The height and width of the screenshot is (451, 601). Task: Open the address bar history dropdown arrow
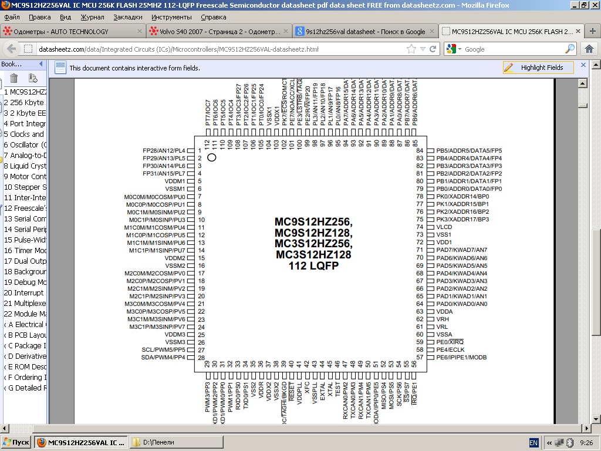(x=423, y=49)
